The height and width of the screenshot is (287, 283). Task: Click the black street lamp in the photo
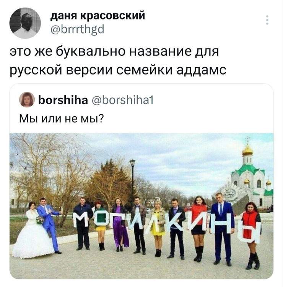[x=133, y=183]
